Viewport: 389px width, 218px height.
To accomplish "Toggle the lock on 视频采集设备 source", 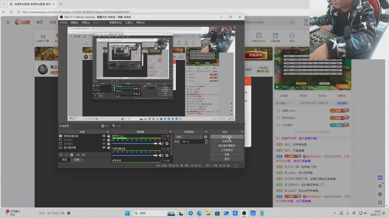I will pyautogui.click(x=108, y=136).
